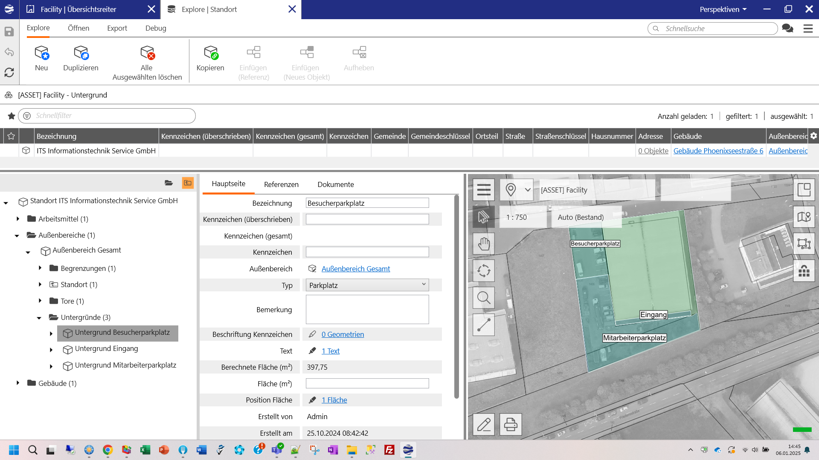Screen dimensions: 819x460
Task: Expand the Gebäude (1) tree folder
Action: (18, 383)
